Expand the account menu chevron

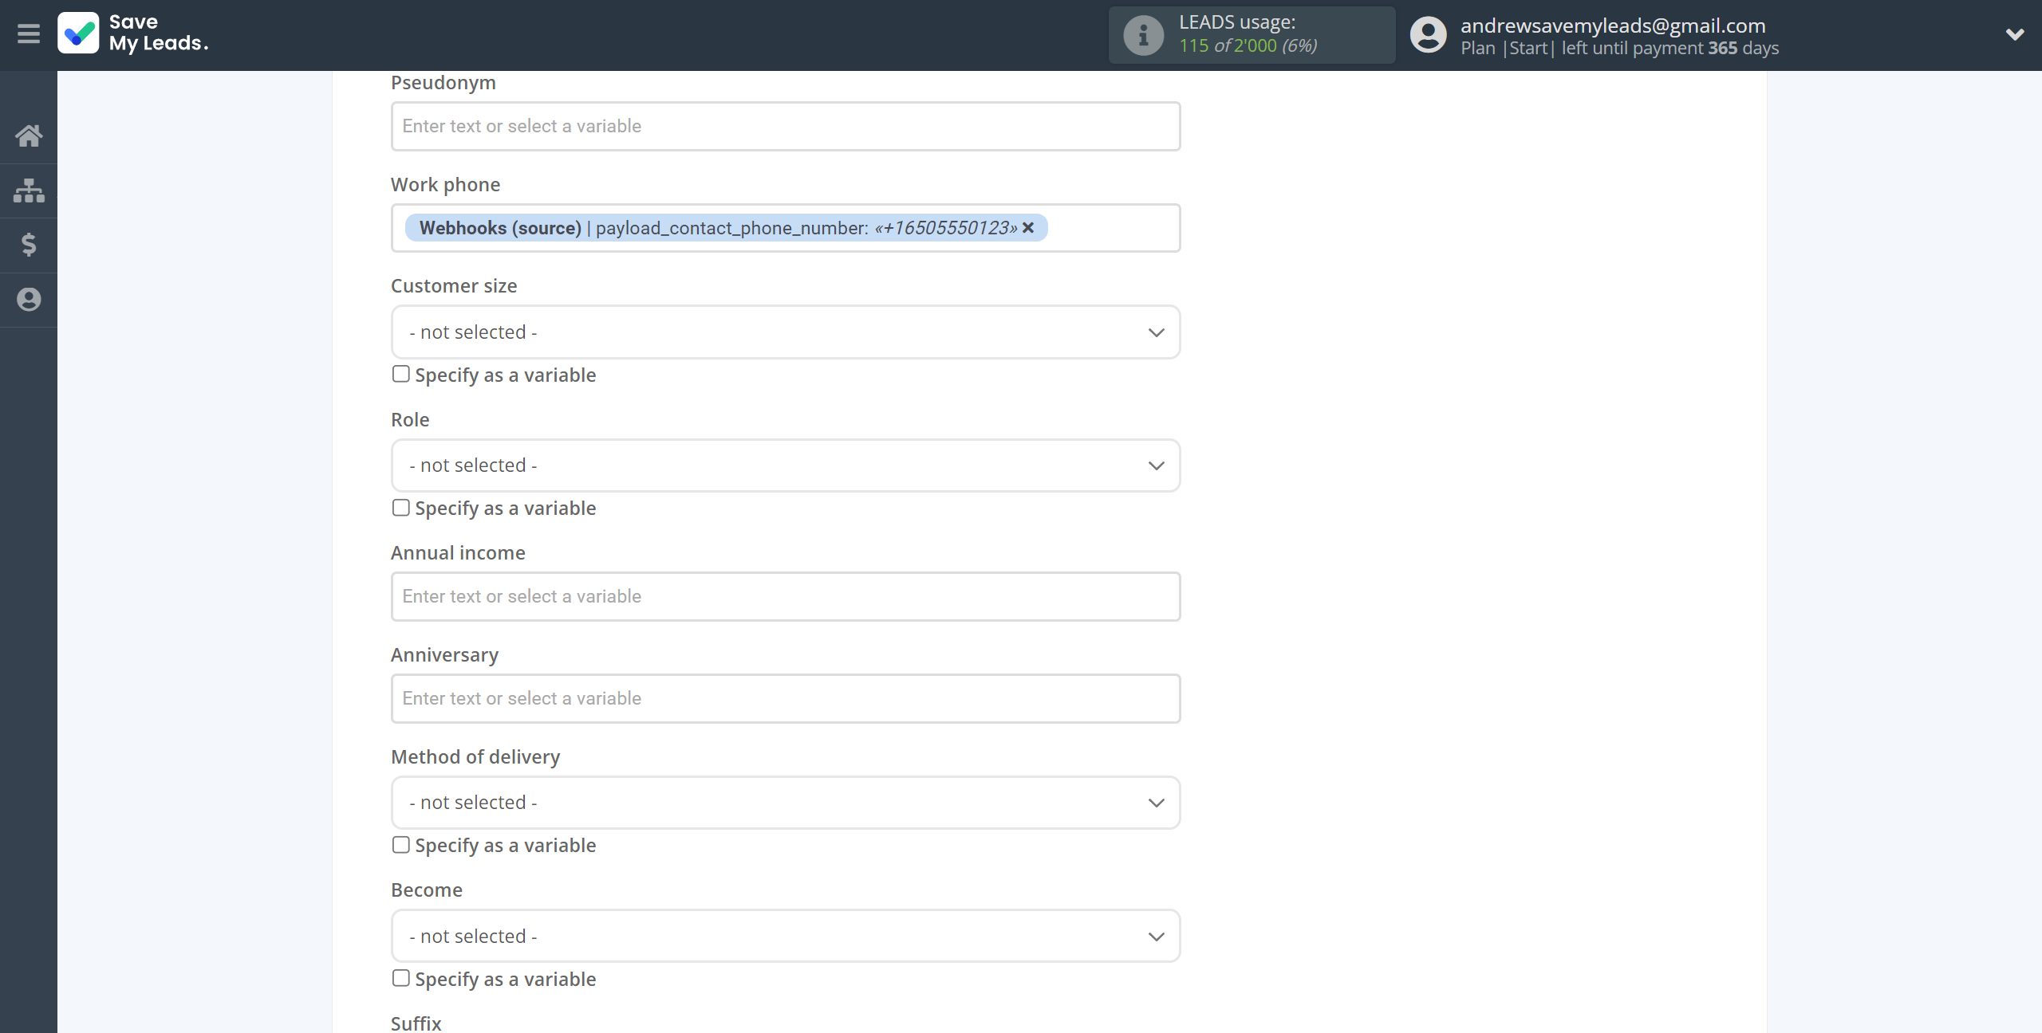point(2015,34)
